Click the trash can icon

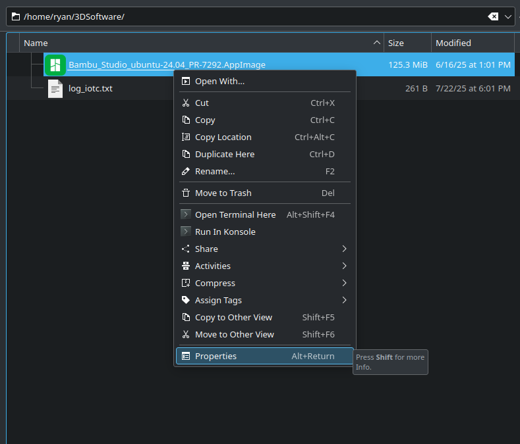[x=186, y=193]
